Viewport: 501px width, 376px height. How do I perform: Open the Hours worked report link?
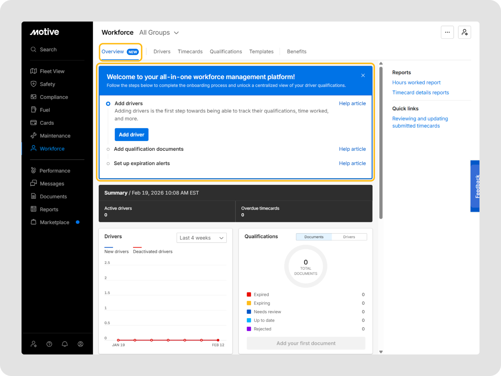[x=416, y=82]
